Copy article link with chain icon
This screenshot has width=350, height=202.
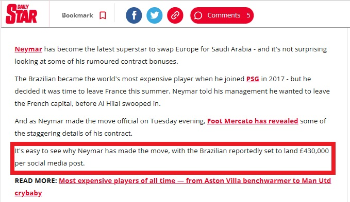[175, 15]
